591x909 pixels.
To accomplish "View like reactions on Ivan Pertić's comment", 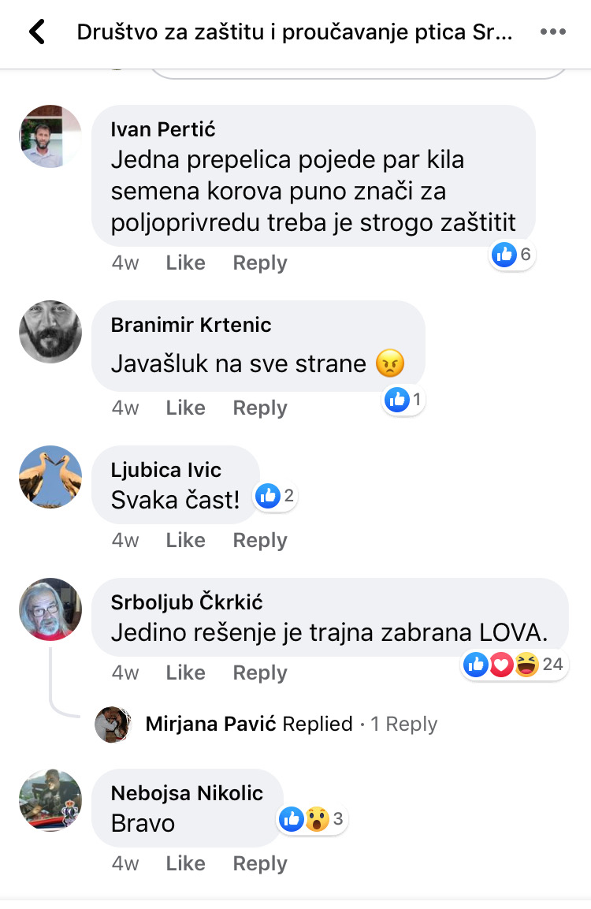I will [512, 254].
